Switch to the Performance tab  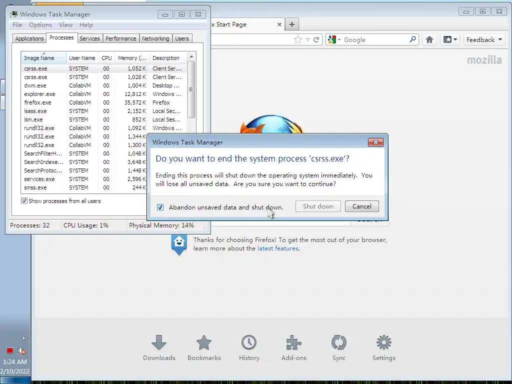(121, 38)
